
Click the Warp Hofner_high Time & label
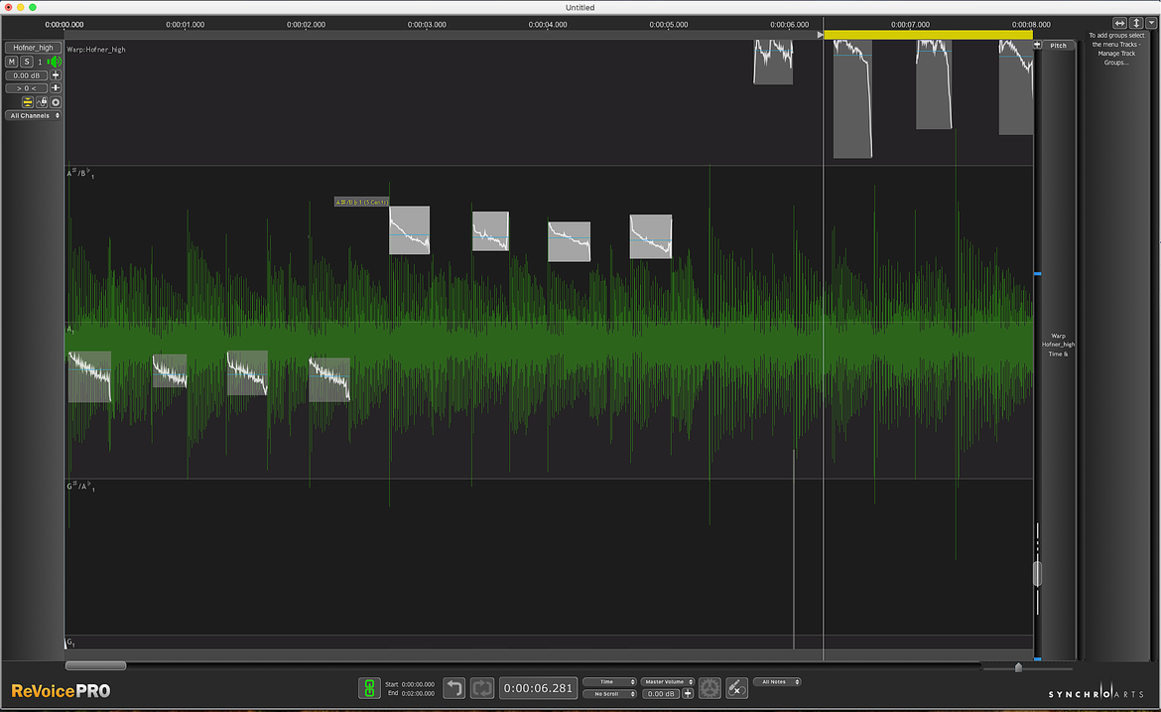pyautogui.click(x=1058, y=346)
